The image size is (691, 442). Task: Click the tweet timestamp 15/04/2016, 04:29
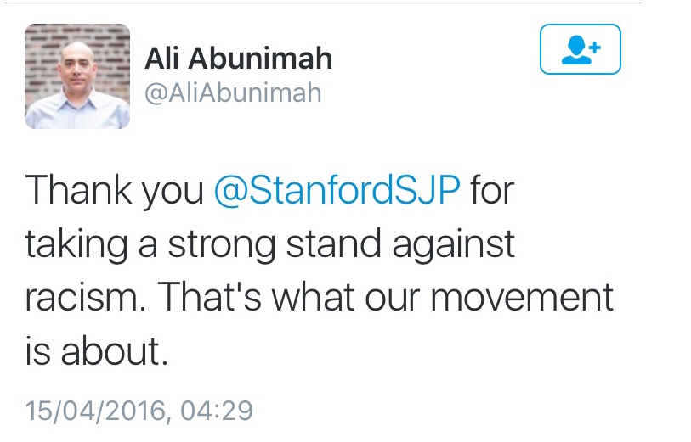[139, 411]
